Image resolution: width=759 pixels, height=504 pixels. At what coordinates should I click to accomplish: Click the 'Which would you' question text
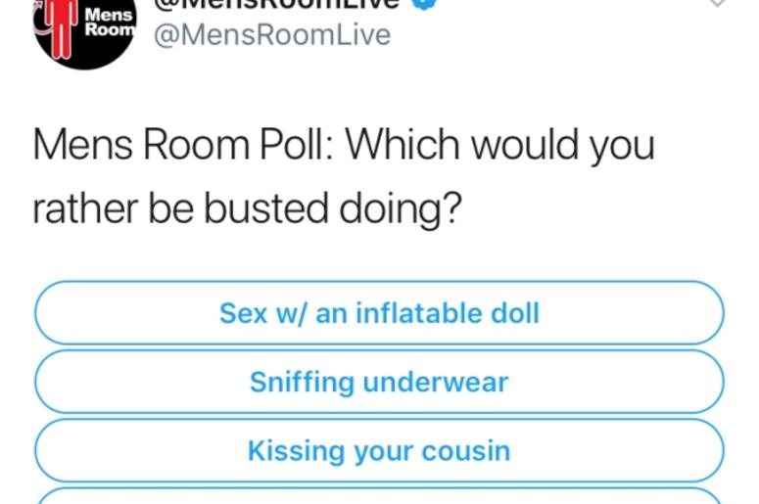(x=499, y=145)
